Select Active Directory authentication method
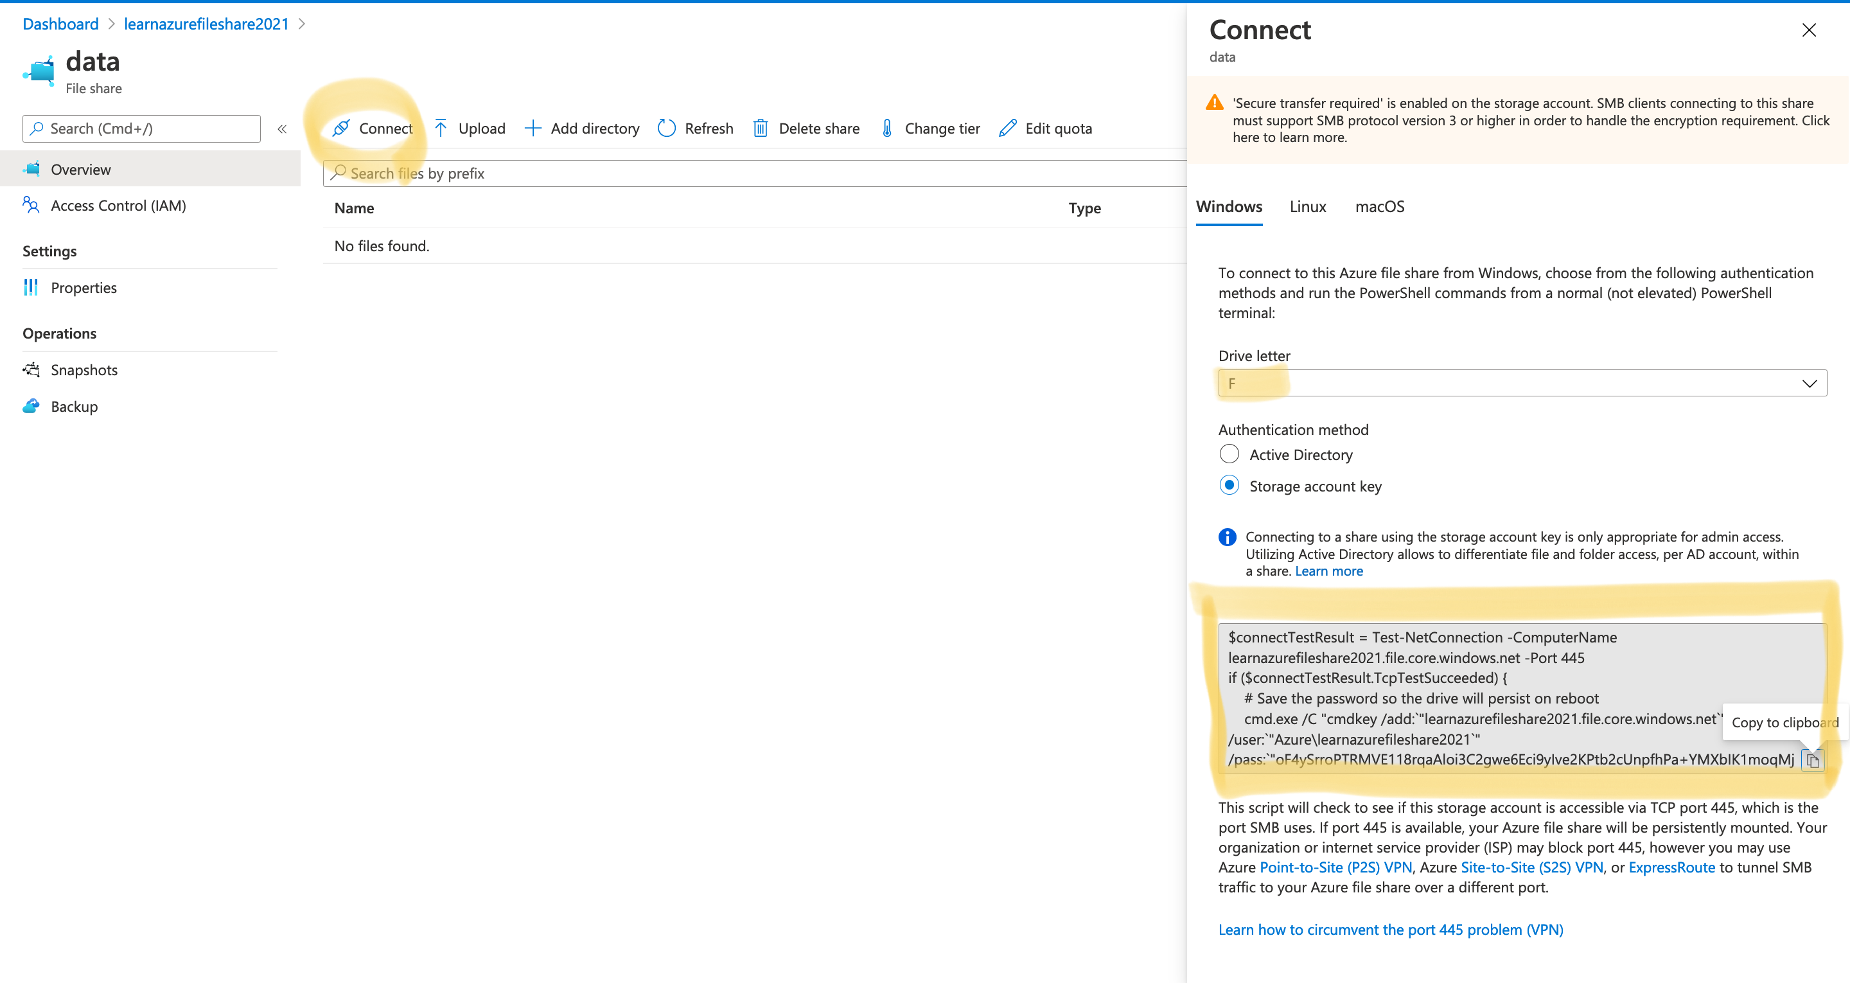 1229,454
